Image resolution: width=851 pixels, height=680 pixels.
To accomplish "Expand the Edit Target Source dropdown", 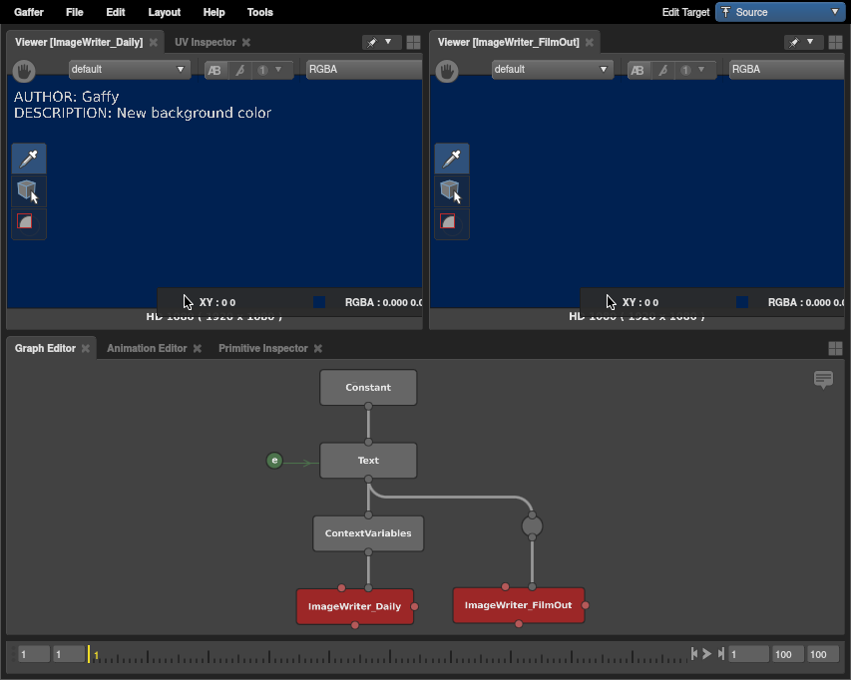I will pos(780,12).
